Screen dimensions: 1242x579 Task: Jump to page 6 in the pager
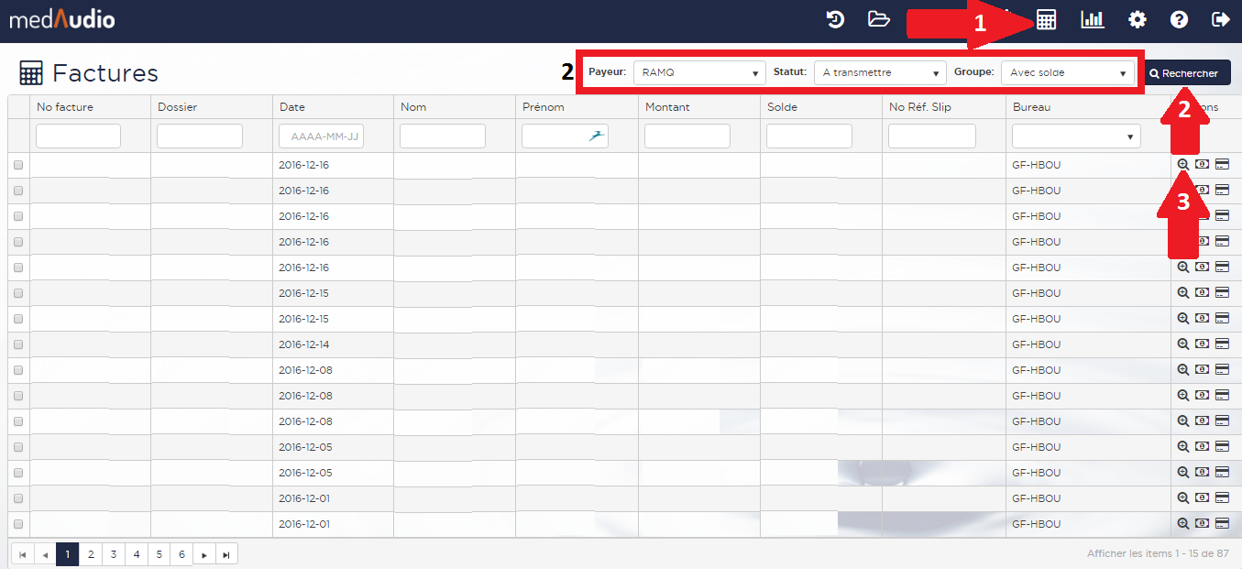click(x=182, y=554)
